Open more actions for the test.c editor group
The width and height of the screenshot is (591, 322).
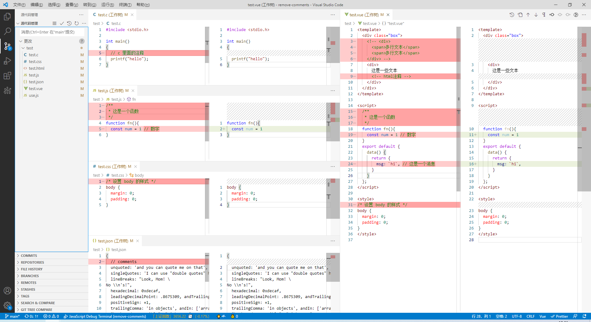(333, 15)
